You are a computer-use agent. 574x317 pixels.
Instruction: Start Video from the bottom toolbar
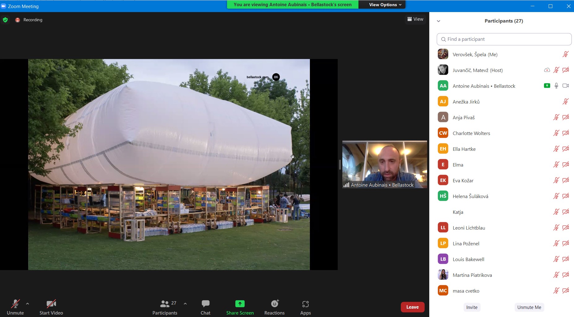tap(51, 307)
